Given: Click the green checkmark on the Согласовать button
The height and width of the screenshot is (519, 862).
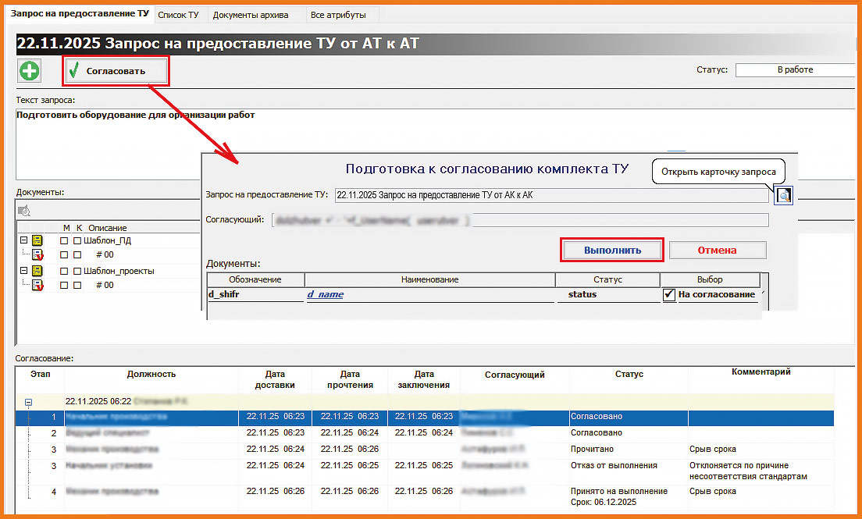Looking at the screenshot, I should [x=75, y=72].
